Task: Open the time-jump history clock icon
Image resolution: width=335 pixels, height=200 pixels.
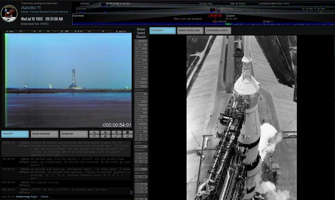Action: [x=116, y=132]
